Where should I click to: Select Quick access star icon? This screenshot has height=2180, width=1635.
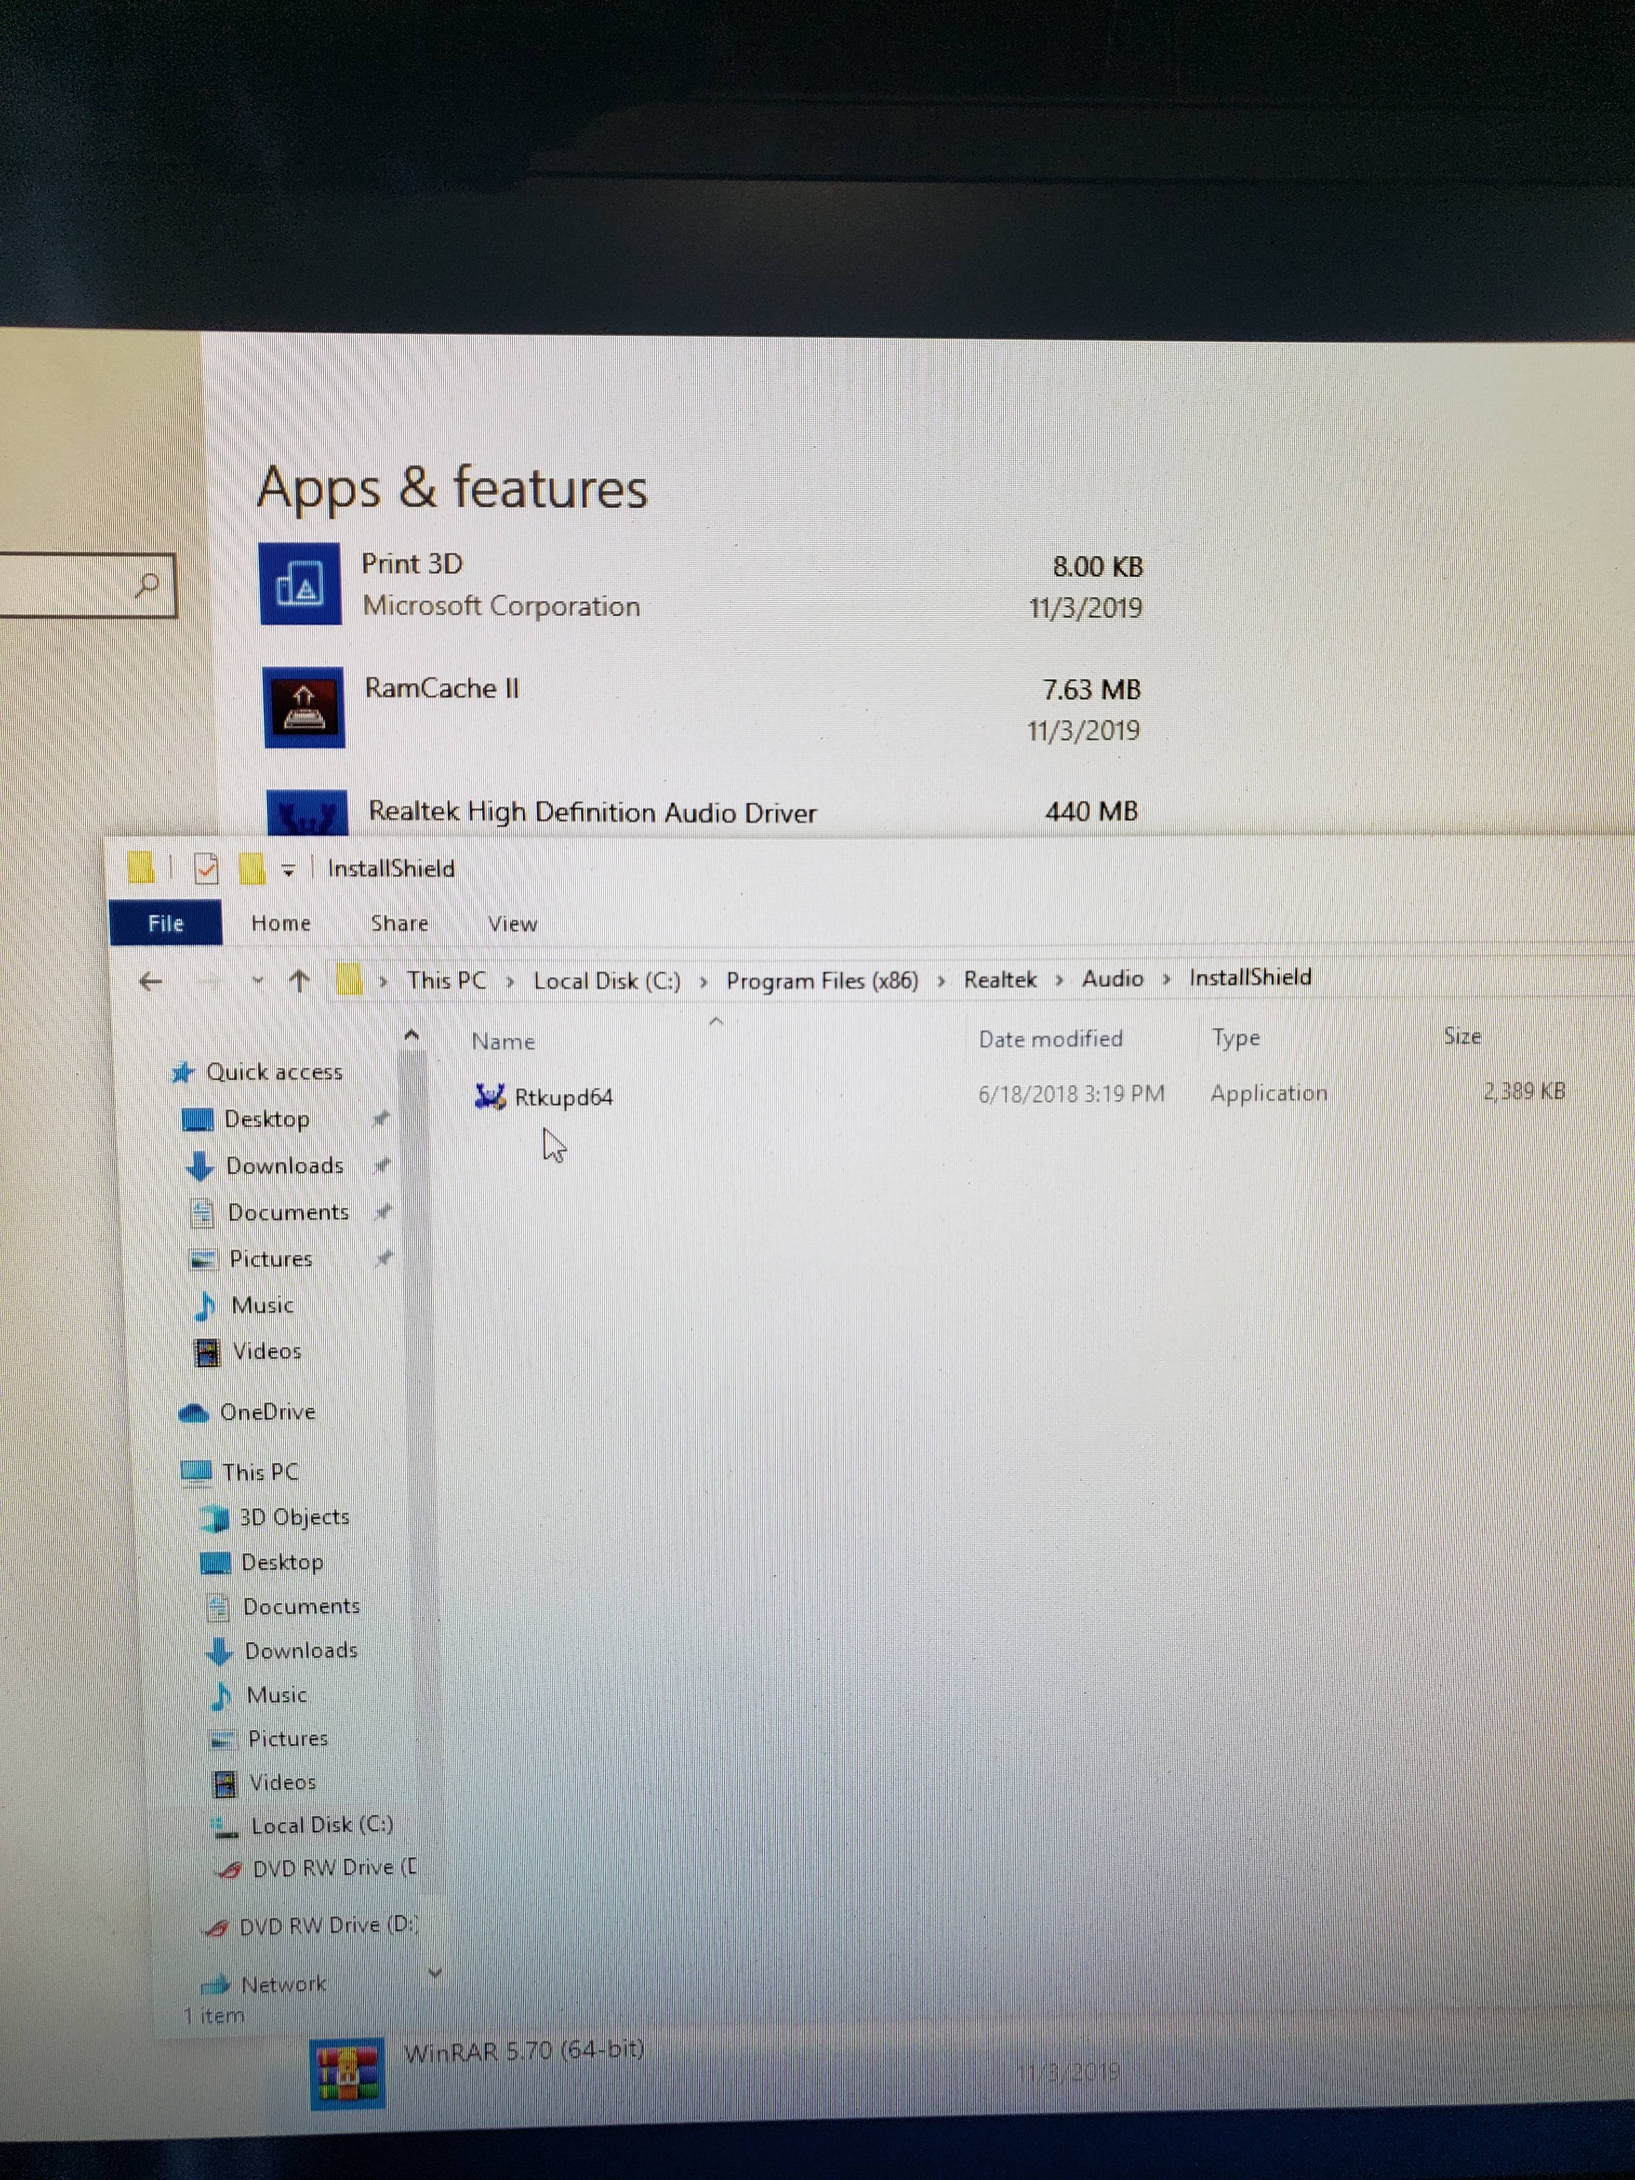point(182,1072)
